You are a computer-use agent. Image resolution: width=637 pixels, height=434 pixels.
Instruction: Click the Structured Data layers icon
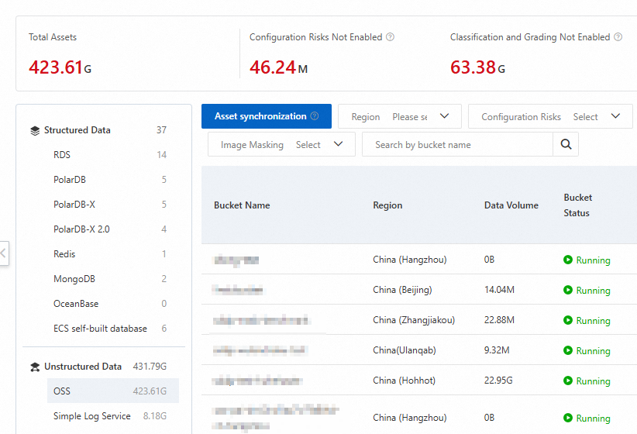tap(35, 131)
